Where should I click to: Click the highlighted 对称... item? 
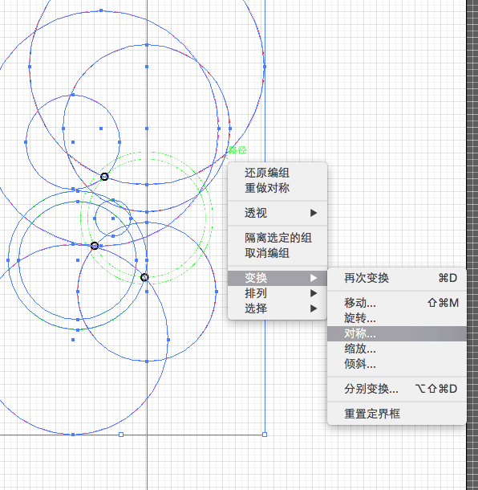coord(397,333)
